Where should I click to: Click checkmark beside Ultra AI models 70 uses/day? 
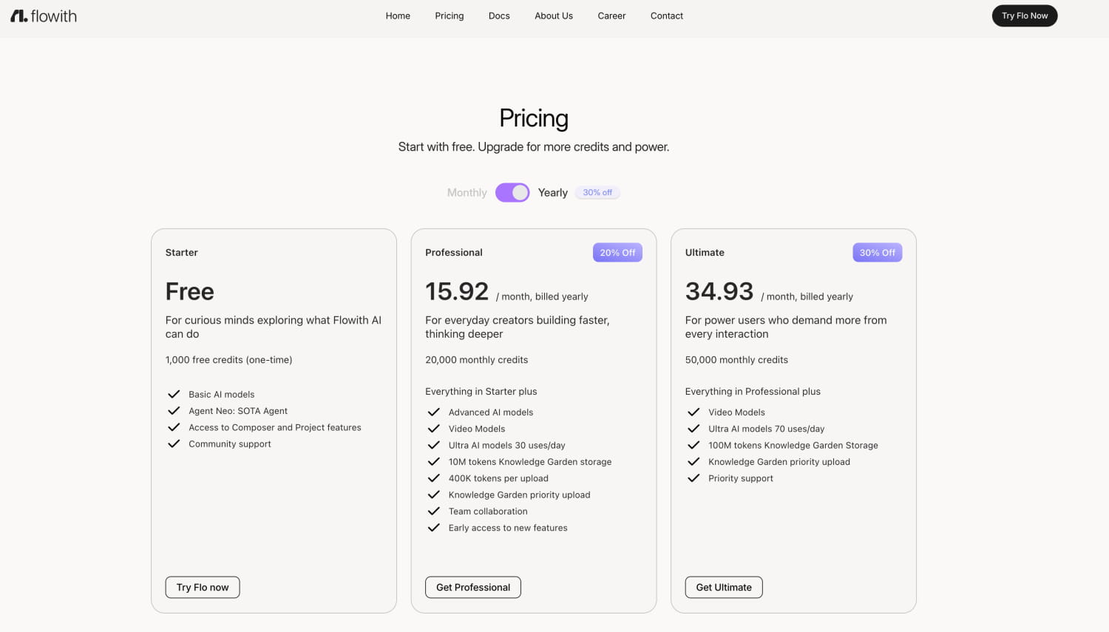point(693,429)
